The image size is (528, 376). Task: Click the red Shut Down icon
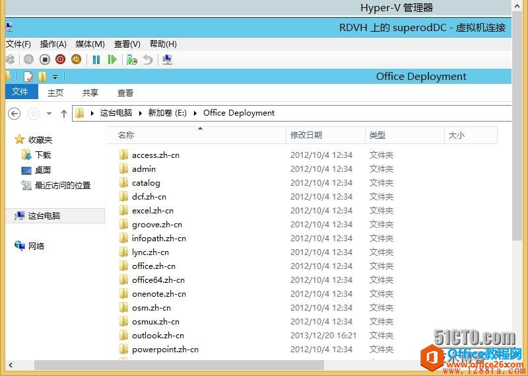point(60,59)
